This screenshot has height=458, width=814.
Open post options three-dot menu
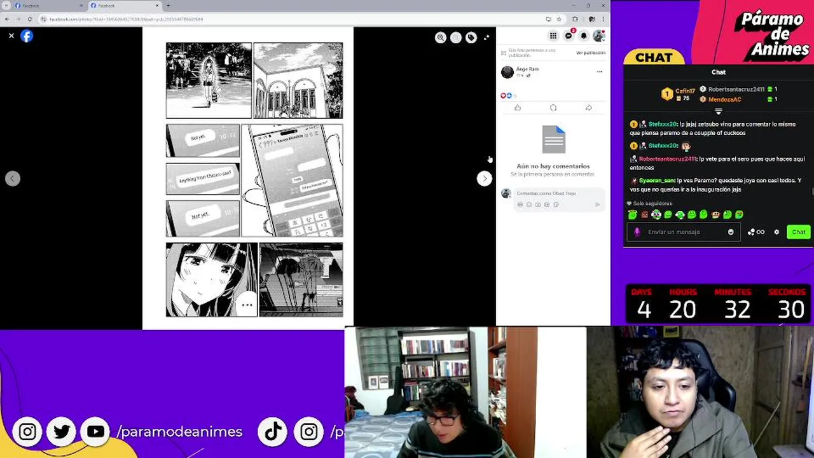pyautogui.click(x=599, y=72)
